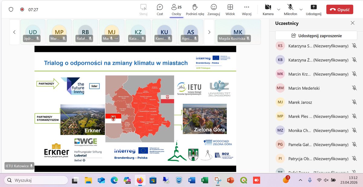Open Zareaguj reactions
The height and width of the screenshot is (187, 363).
tap(214, 9)
